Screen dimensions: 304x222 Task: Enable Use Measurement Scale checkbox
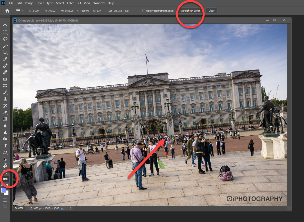[144, 11]
